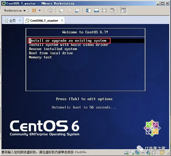
Task: Toggle the thumbnail bar view icon
Action: [x=96, y=10]
